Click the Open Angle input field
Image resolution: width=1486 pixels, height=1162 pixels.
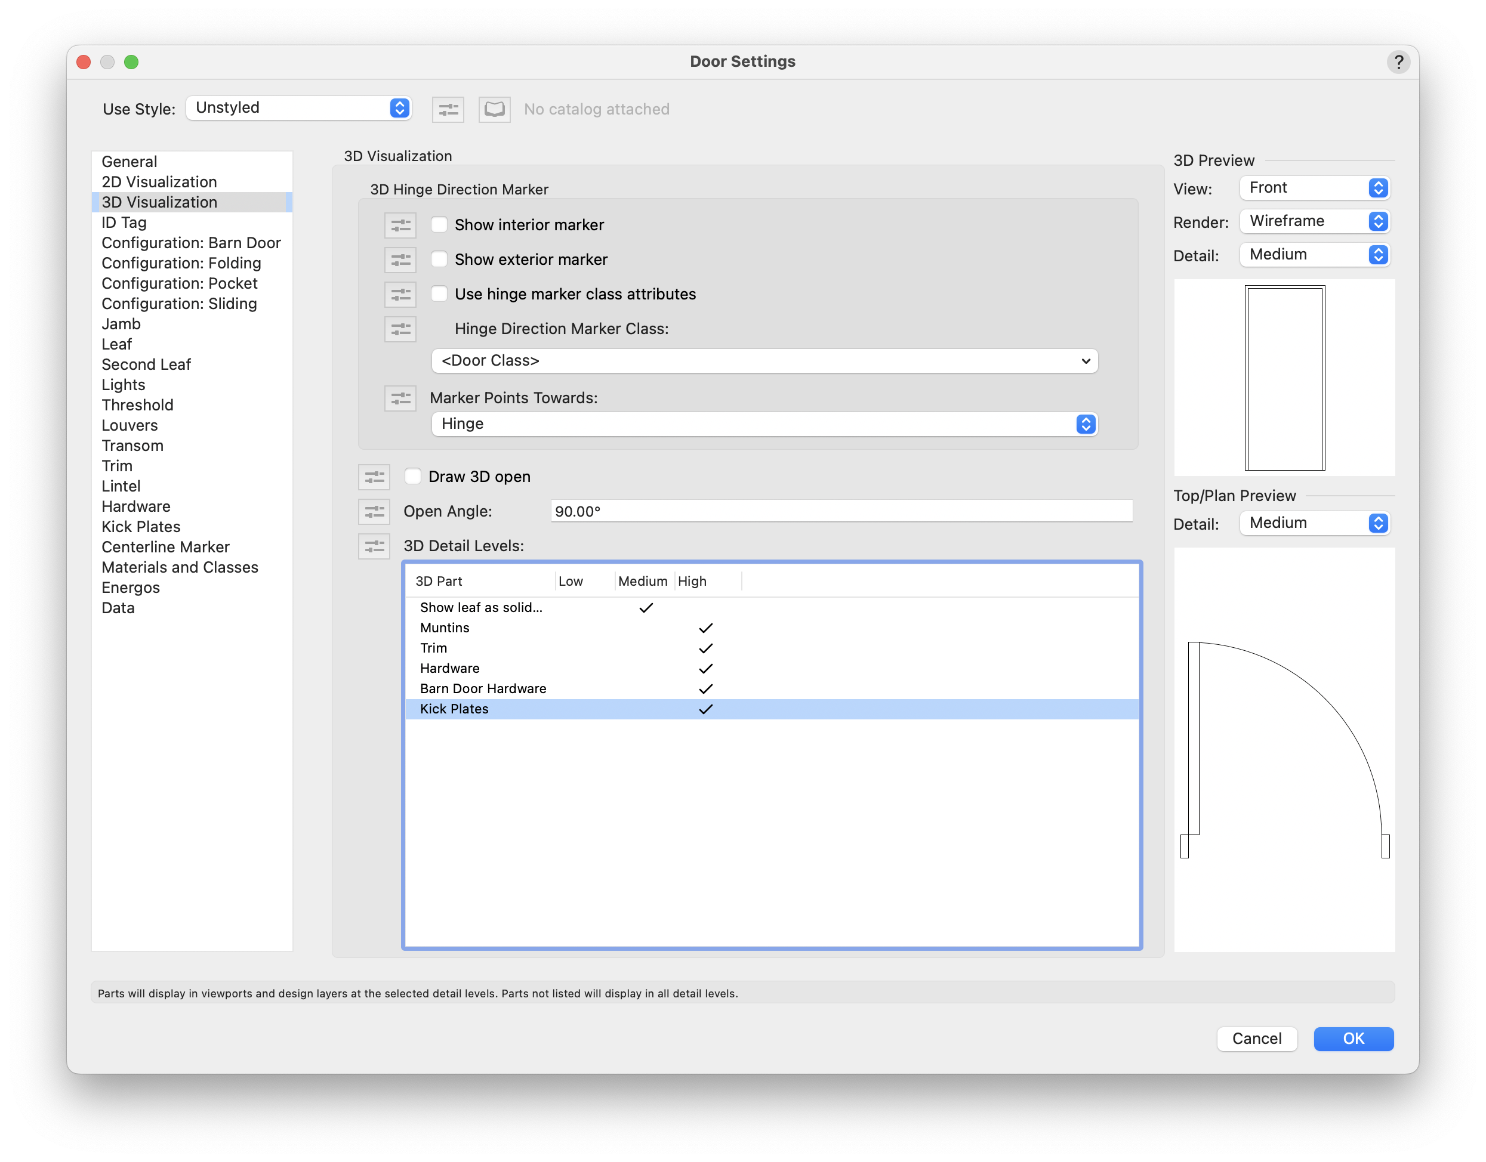[x=841, y=511]
